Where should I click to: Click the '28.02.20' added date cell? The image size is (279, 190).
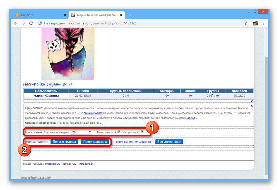pos(239,95)
